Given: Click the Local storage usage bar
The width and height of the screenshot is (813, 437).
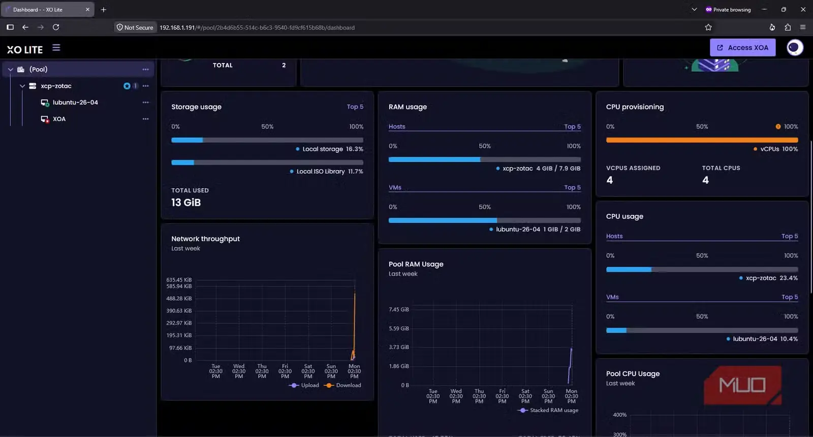Looking at the screenshot, I should pos(267,140).
